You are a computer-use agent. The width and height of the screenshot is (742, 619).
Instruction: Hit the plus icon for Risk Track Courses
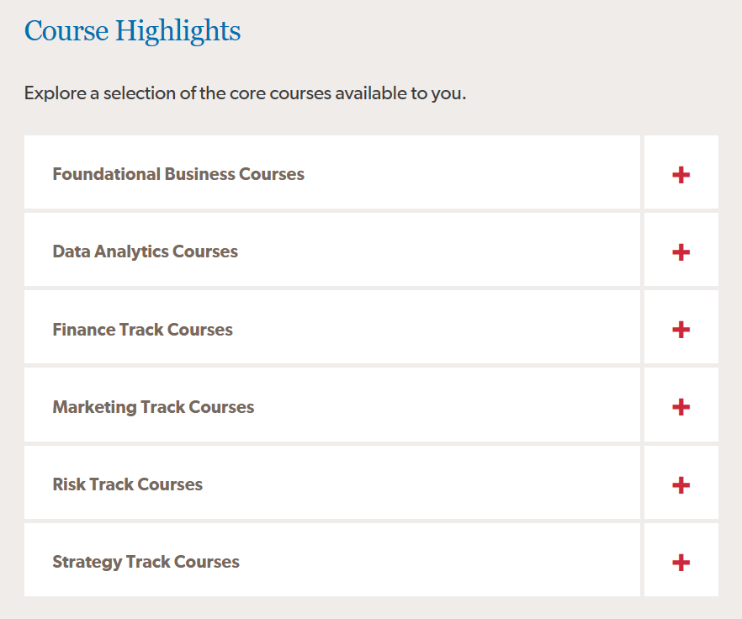pos(681,484)
